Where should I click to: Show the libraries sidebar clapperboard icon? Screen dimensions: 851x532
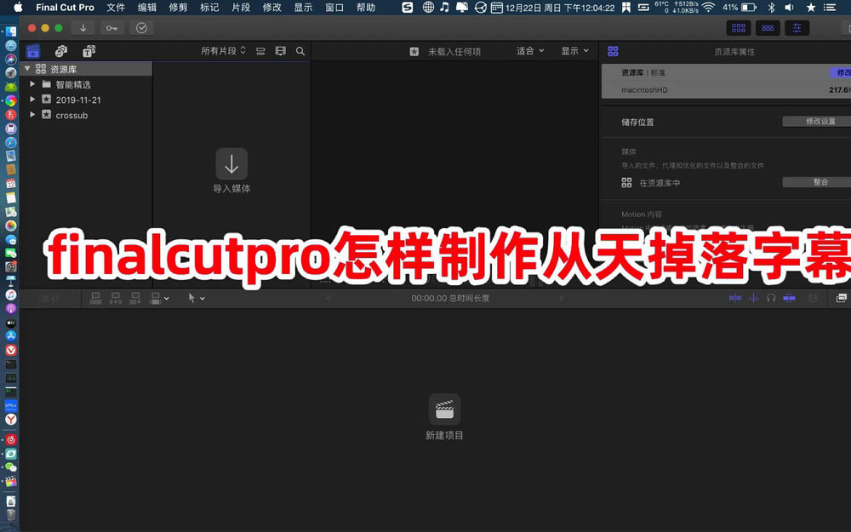pos(33,51)
